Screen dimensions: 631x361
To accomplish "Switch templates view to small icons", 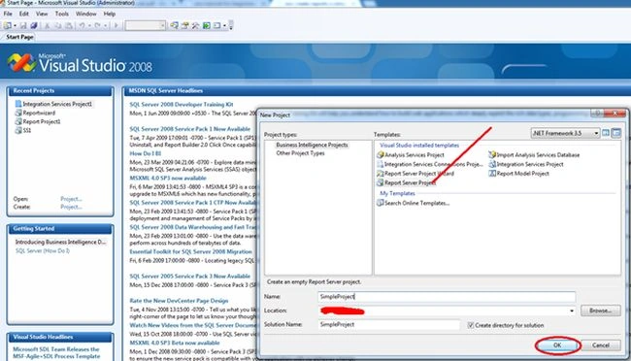I will [x=616, y=133].
